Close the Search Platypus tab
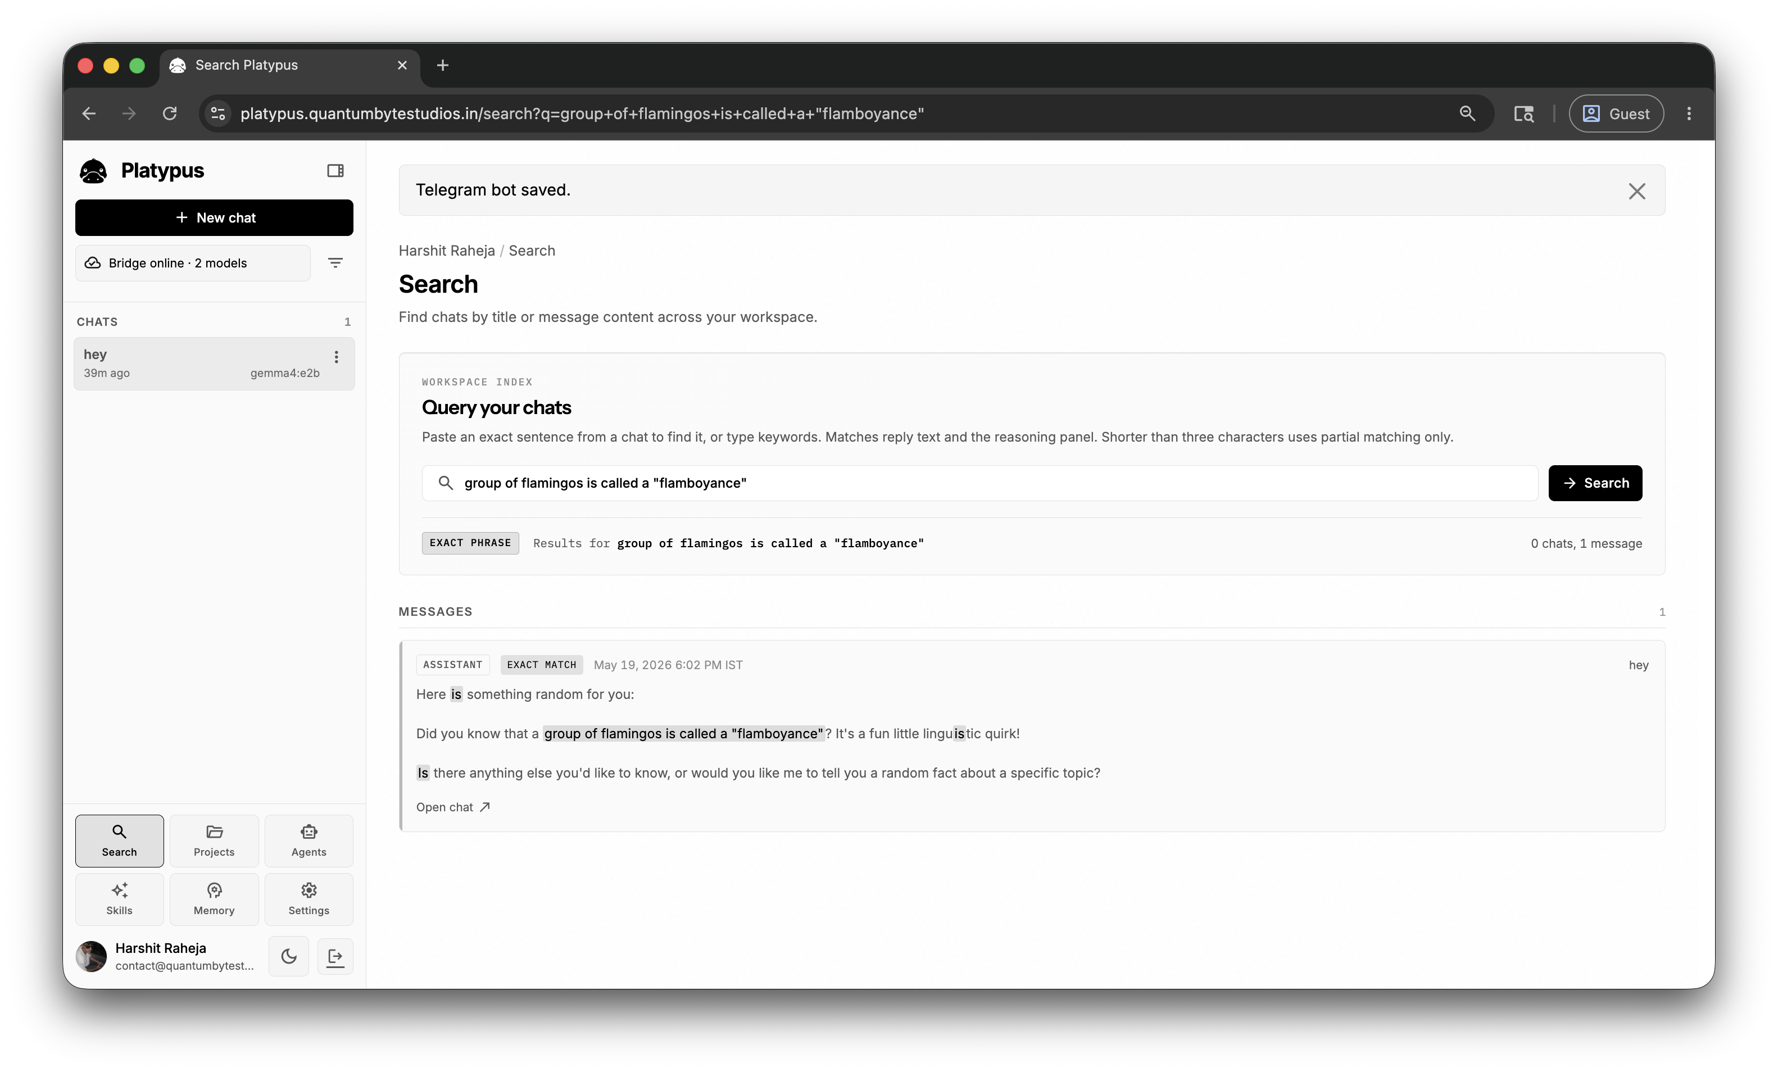Viewport: 1778px width, 1072px height. pos(402,65)
